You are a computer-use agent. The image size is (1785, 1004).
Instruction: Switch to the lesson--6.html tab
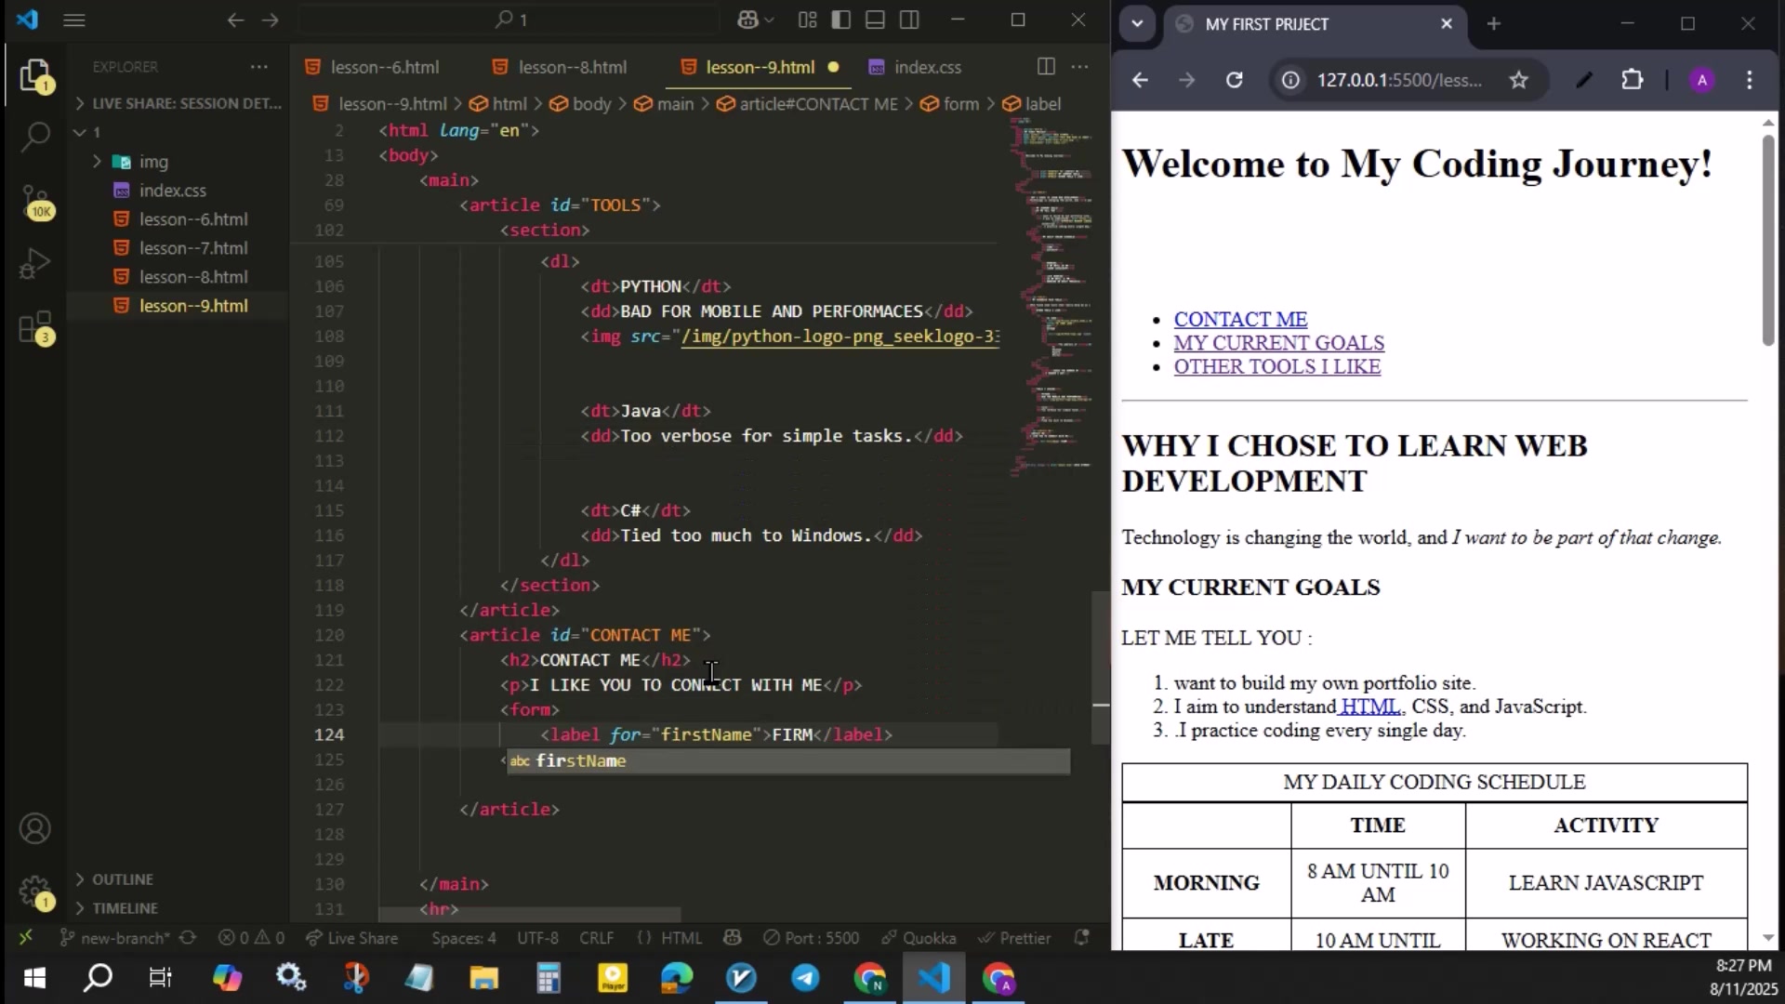384,67
